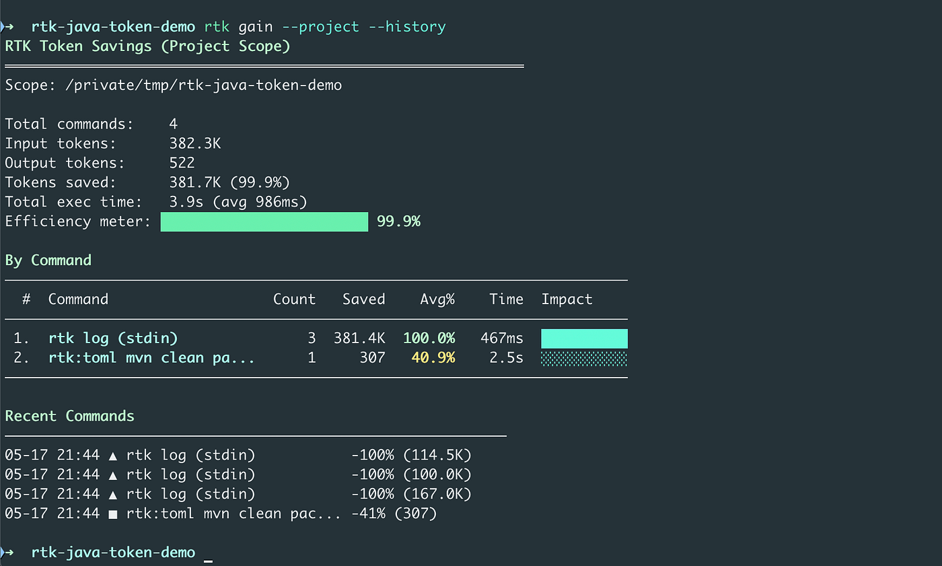Click the 'gain' subcommand in the typed command
This screenshot has height=566, width=942.
(255, 27)
